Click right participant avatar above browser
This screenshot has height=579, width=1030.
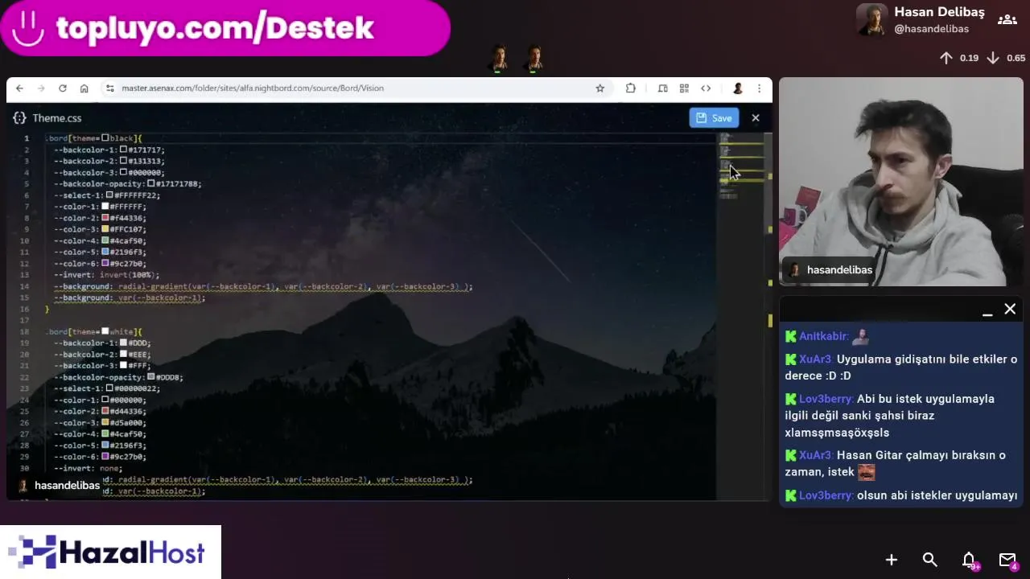534,59
